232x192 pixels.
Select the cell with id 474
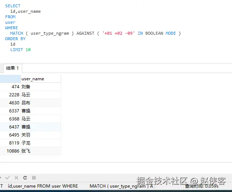tap(10, 87)
